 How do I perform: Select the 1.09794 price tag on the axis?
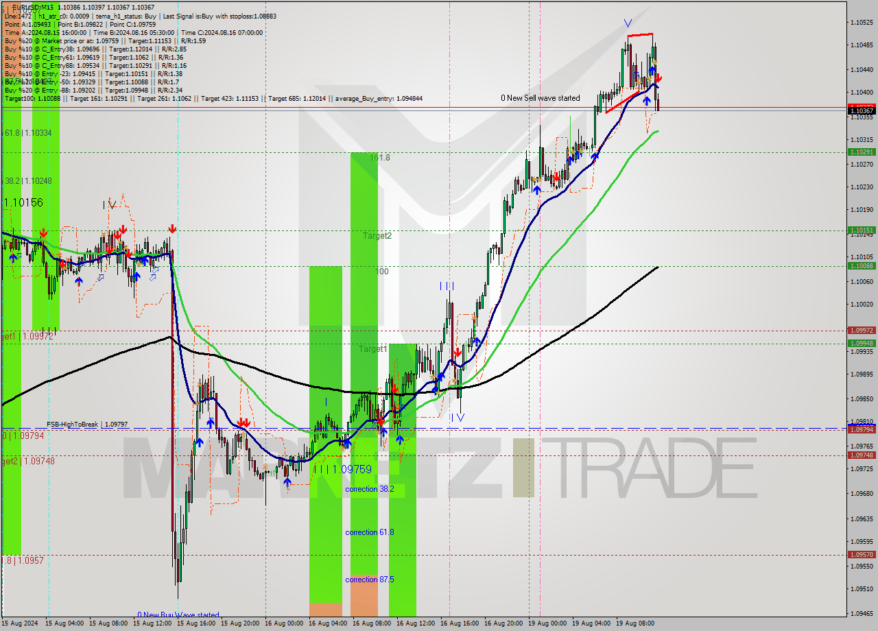(862, 429)
